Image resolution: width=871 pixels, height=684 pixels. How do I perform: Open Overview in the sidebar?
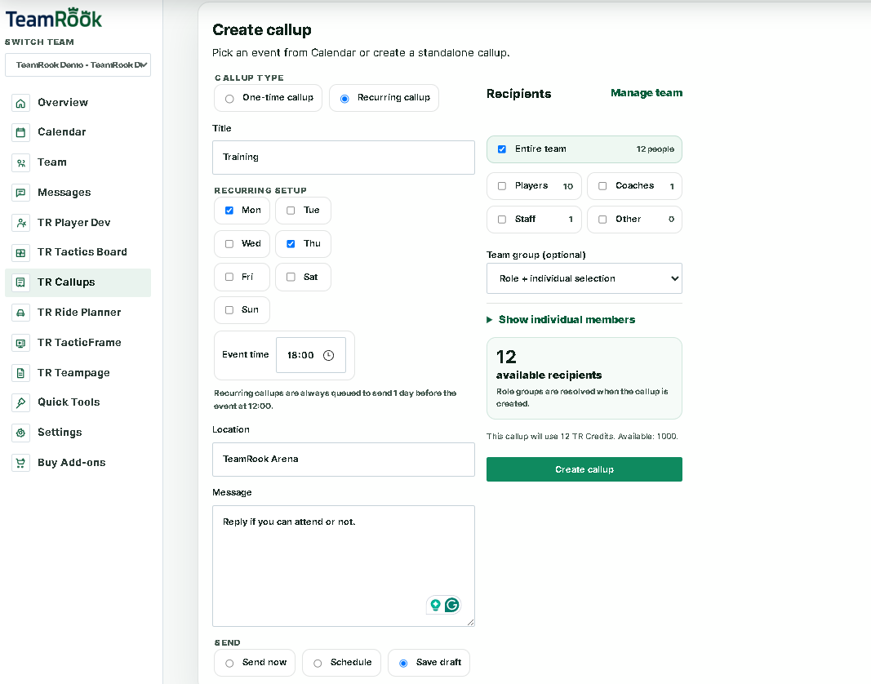(x=78, y=103)
